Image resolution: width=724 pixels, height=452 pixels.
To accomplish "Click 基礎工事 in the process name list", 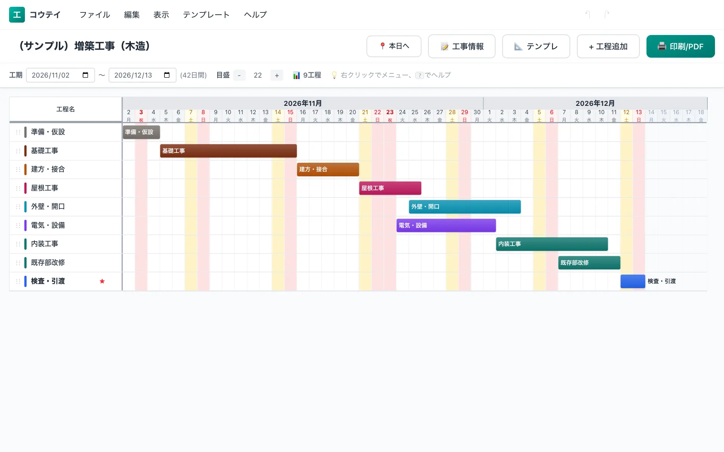I will pyautogui.click(x=44, y=151).
